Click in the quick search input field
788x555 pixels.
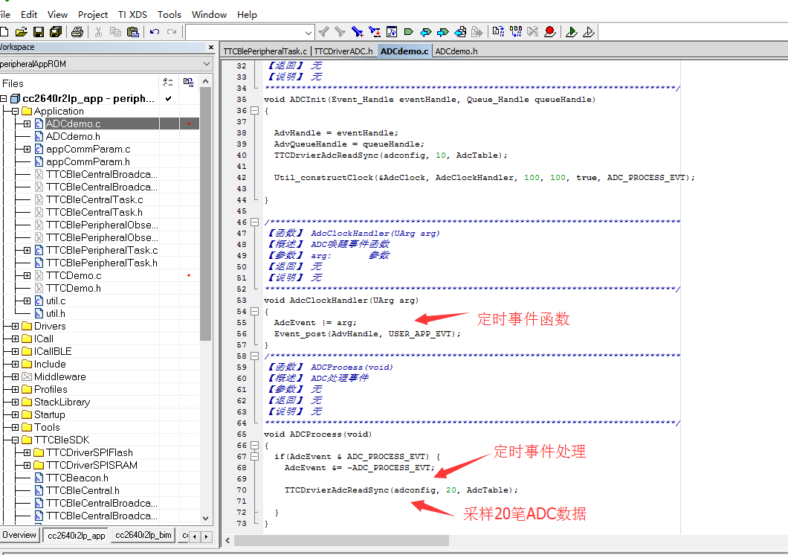(245, 33)
